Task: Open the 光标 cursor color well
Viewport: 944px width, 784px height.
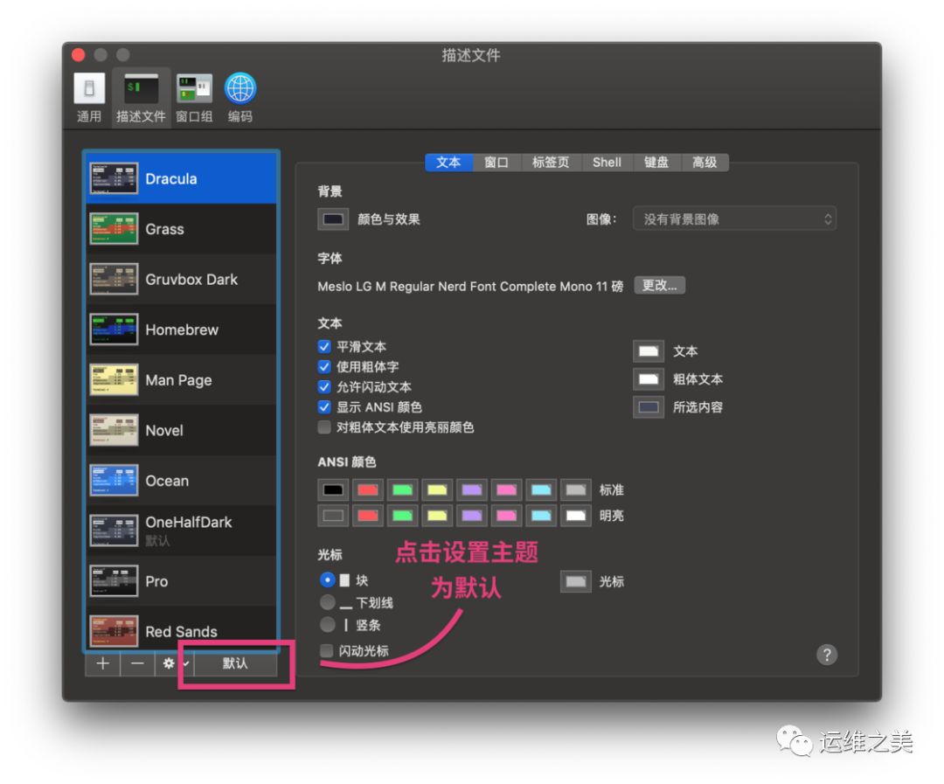Action: click(x=576, y=582)
